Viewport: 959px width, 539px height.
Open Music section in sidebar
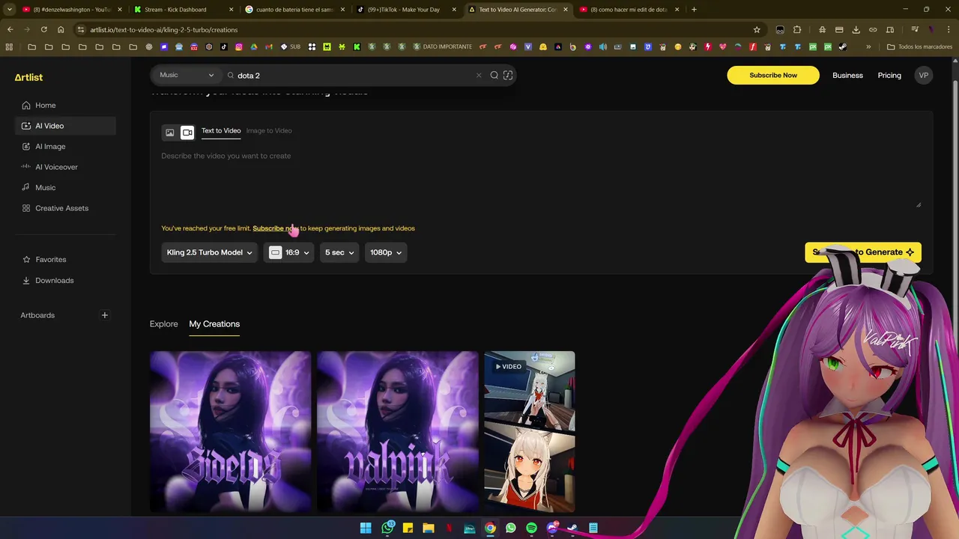coord(65,188)
